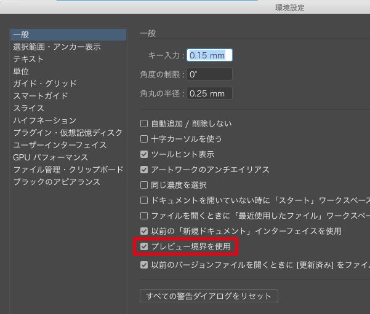Click the 環境設定 dialog title
The width and height of the screenshot is (370, 314).
tap(290, 8)
